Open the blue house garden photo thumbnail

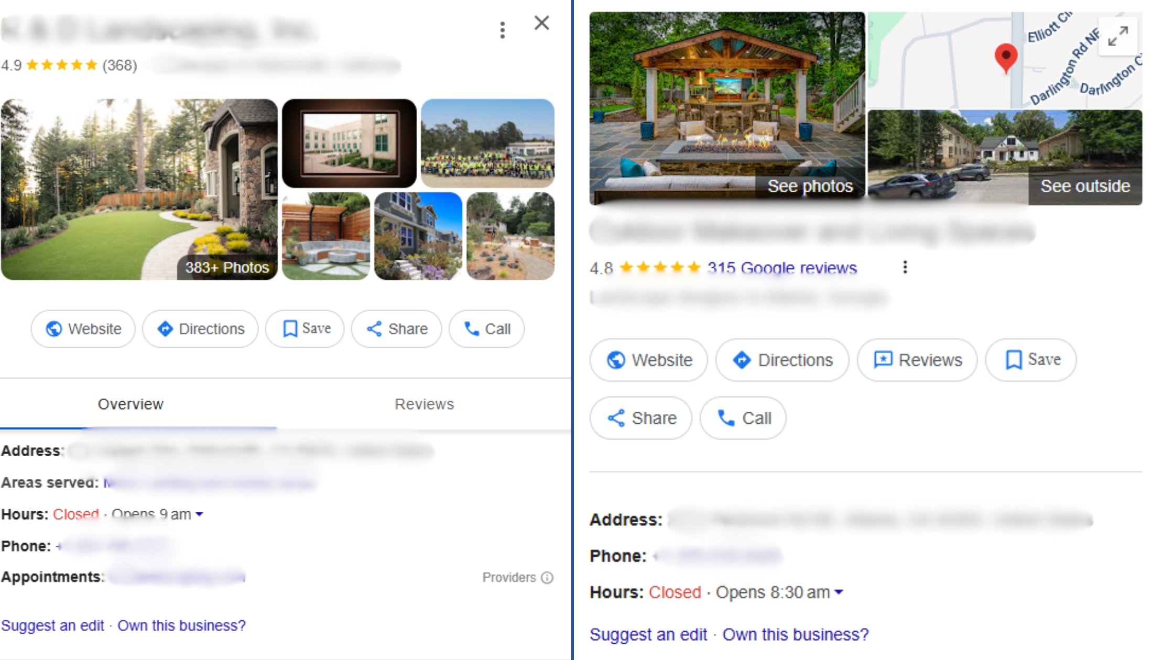coord(418,236)
